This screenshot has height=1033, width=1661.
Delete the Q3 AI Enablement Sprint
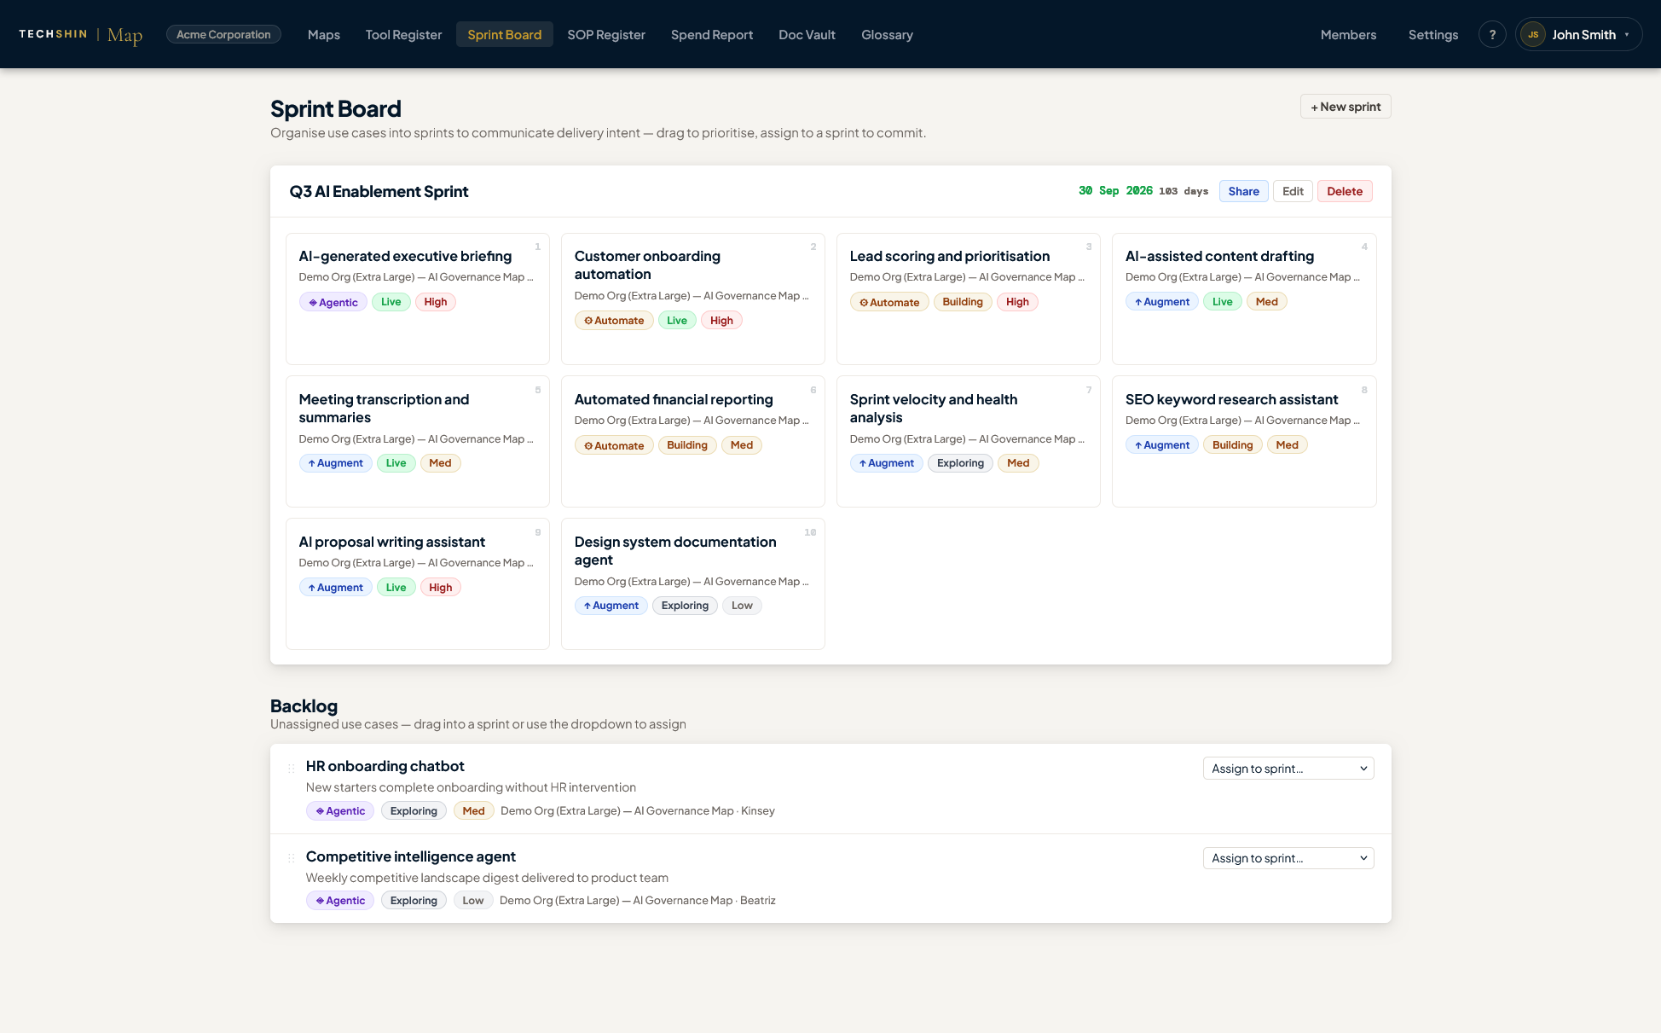coord(1345,191)
